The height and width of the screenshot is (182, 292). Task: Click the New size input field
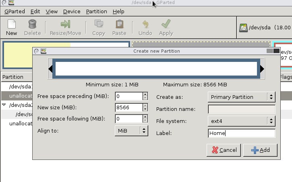point(129,107)
